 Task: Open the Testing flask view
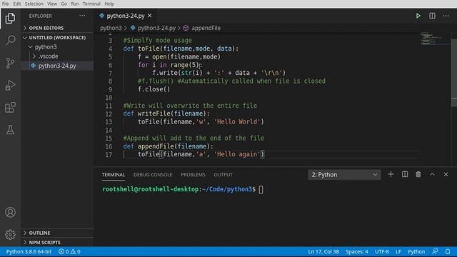coord(10,130)
